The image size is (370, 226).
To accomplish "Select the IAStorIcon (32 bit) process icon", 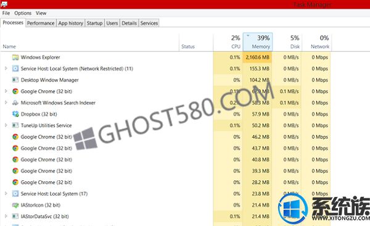I will click(15, 205).
